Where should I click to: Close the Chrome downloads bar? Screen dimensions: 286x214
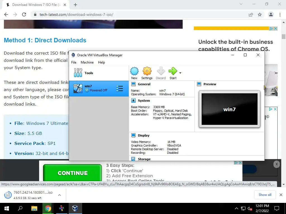coord(281,195)
